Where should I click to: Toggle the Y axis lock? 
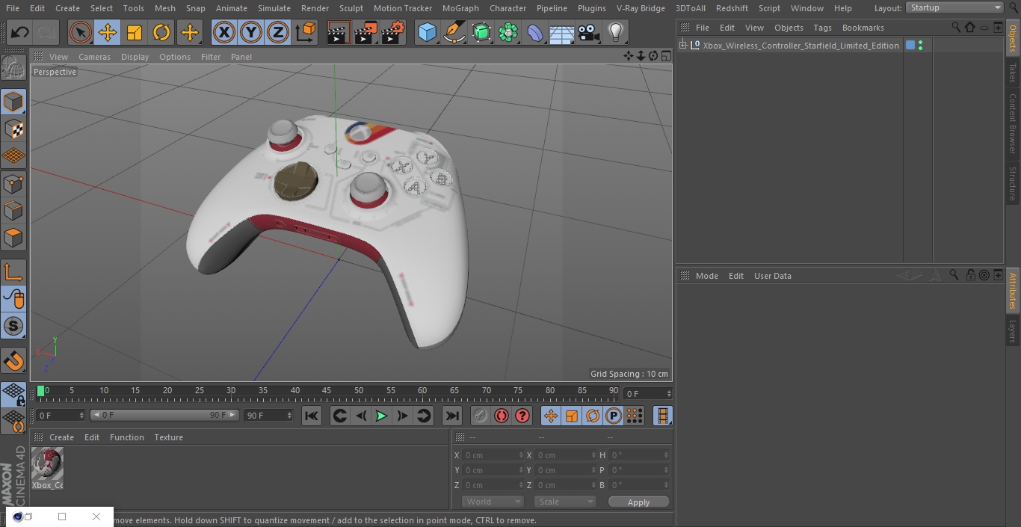point(251,33)
